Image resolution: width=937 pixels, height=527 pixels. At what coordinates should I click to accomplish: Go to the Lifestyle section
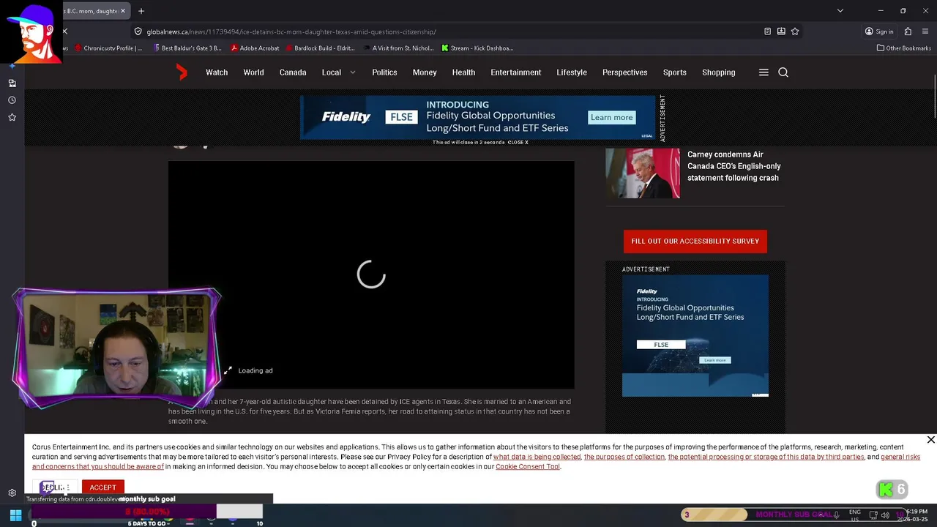click(572, 72)
